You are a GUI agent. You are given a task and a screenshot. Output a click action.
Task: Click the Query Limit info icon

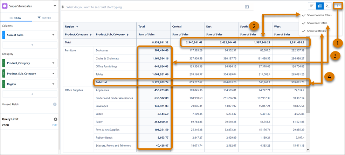tap(55, 119)
